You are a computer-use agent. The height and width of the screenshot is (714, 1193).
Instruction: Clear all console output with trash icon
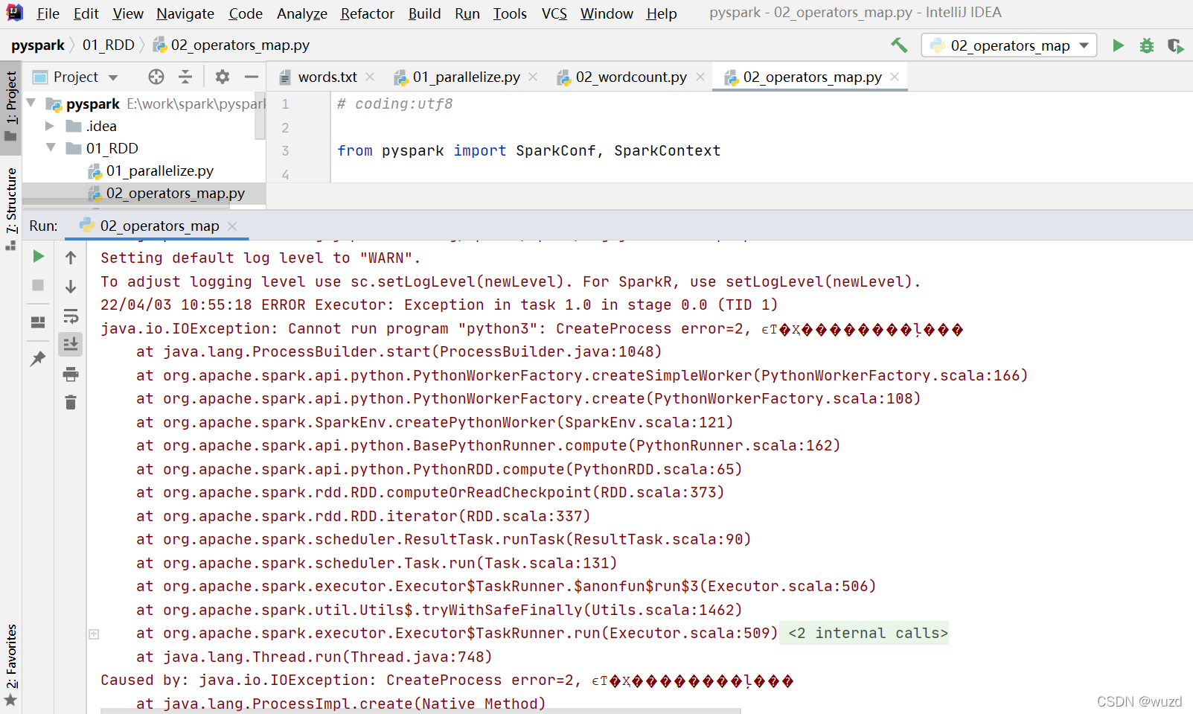point(70,402)
